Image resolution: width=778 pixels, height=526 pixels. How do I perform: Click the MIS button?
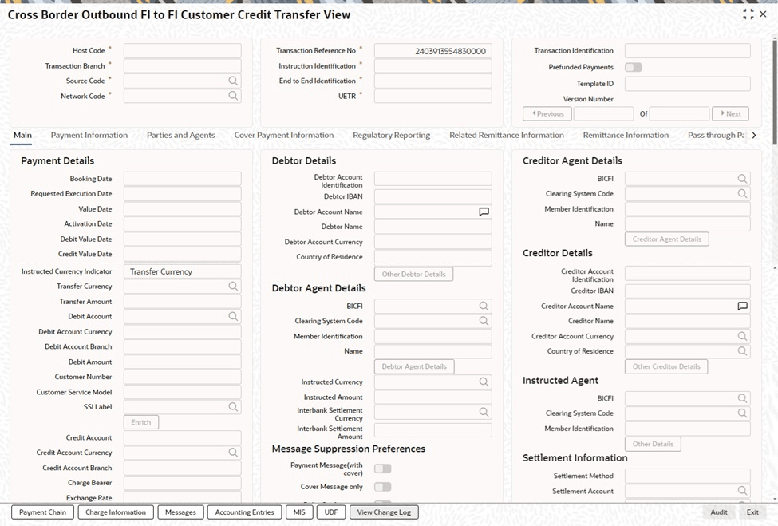coord(299,512)
